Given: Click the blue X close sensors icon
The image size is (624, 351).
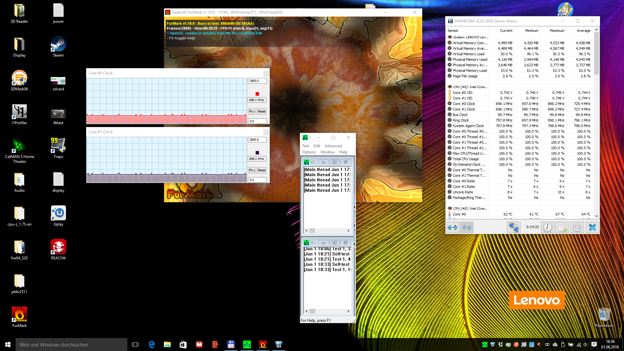Looking at the screenshot, I should tap(592, 227).
